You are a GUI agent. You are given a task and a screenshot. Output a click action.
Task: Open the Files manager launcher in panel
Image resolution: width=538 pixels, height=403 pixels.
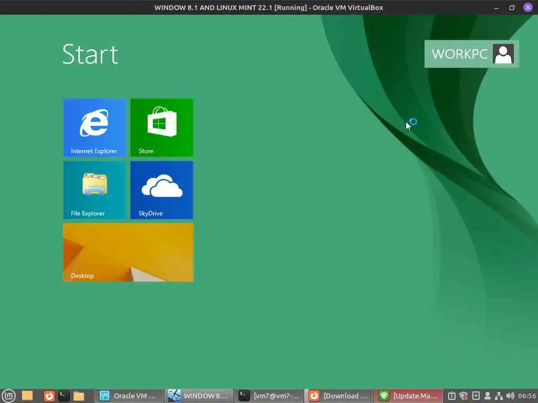[79, 396]
